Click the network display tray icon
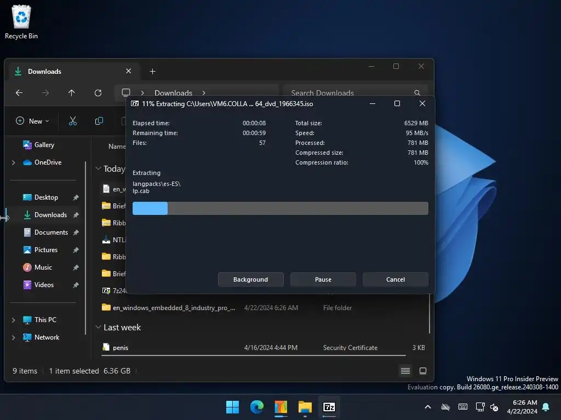The height and width of the screenshot is (420, 561). point(480,407)
